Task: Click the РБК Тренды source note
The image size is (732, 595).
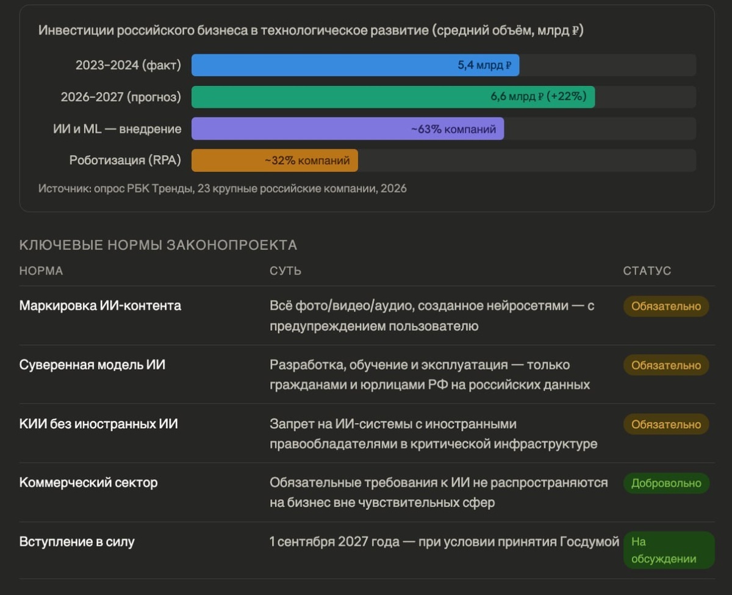Action: 222,189
